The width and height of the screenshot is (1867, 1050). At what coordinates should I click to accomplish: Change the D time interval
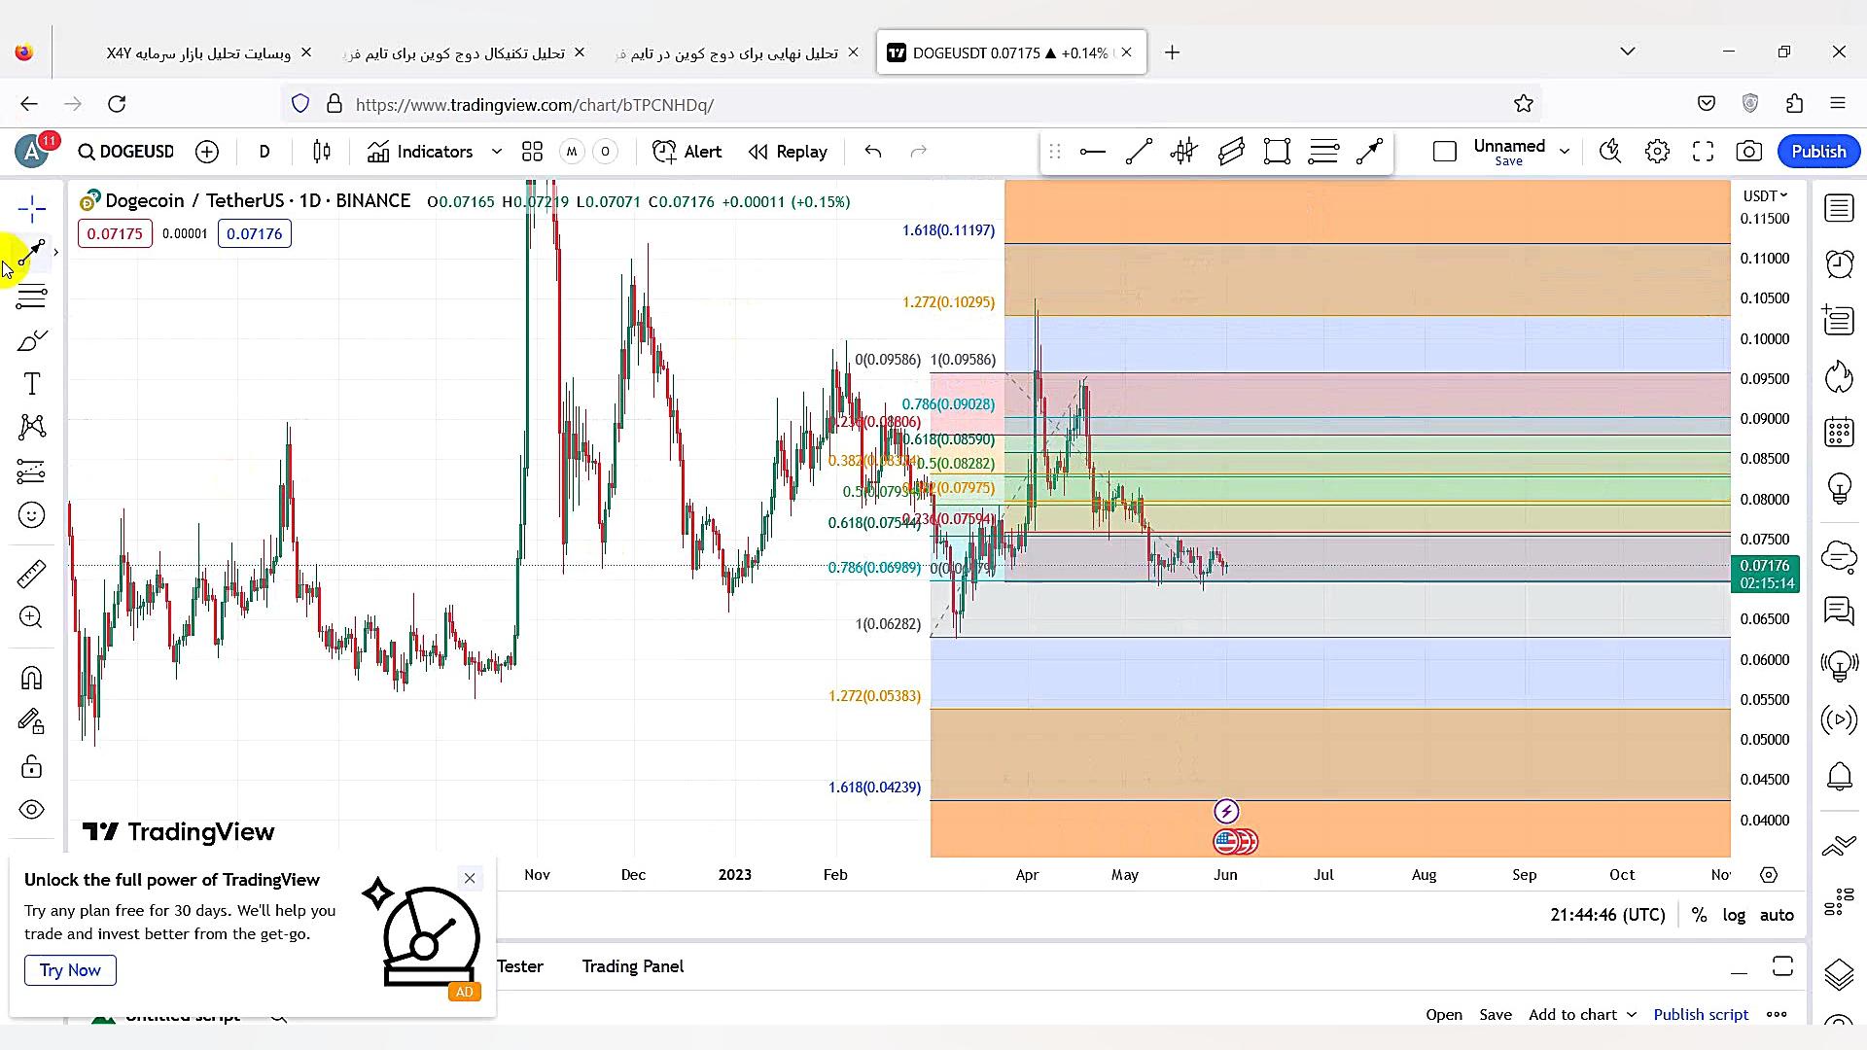click(264, 152)
